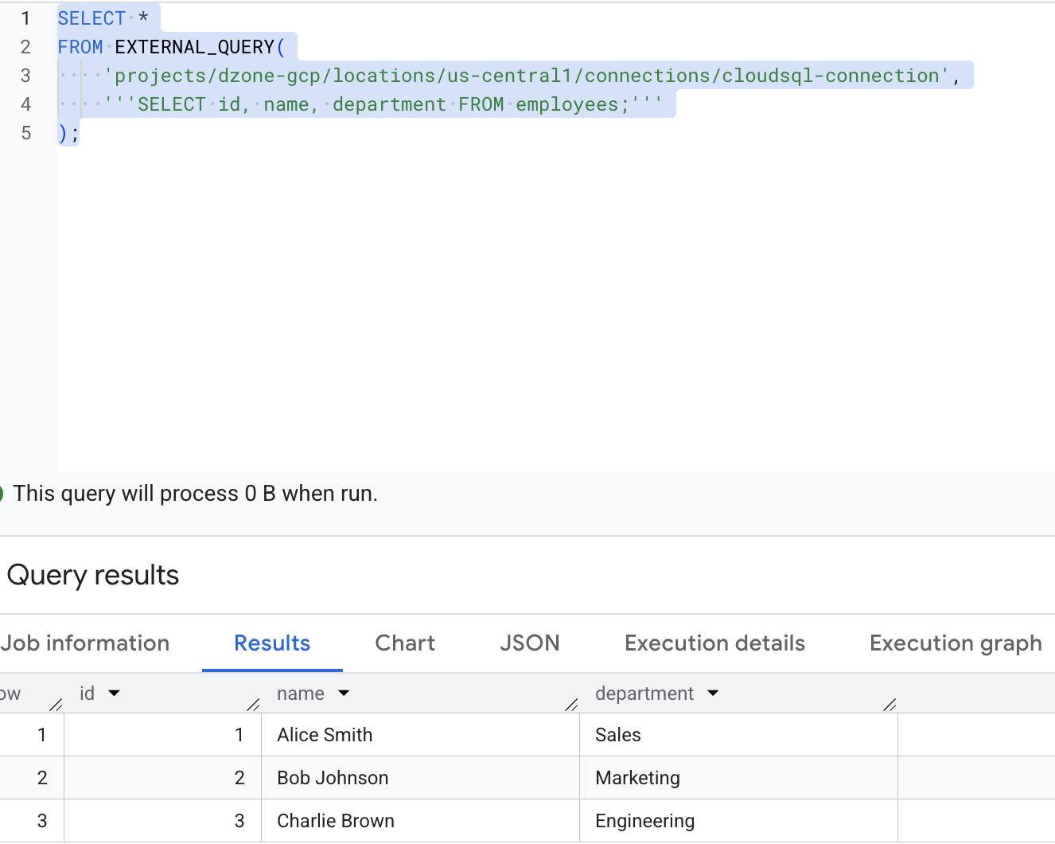The width and height of the screenshot is (1055, 844).
Task: Open the JSON tab
Action: coord(530,643)
